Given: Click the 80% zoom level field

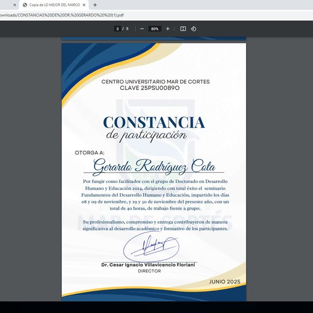Looking at the screenshot, I should click(155, 29).
